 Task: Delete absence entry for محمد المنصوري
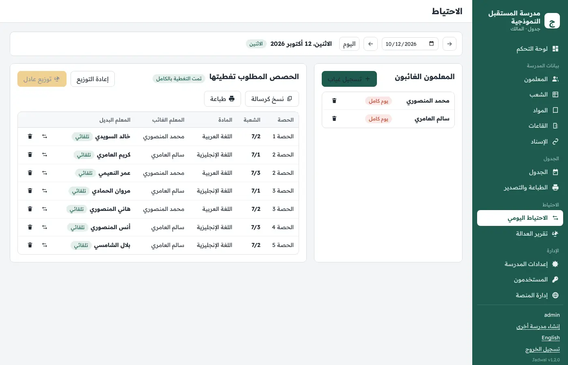point(334,101)
